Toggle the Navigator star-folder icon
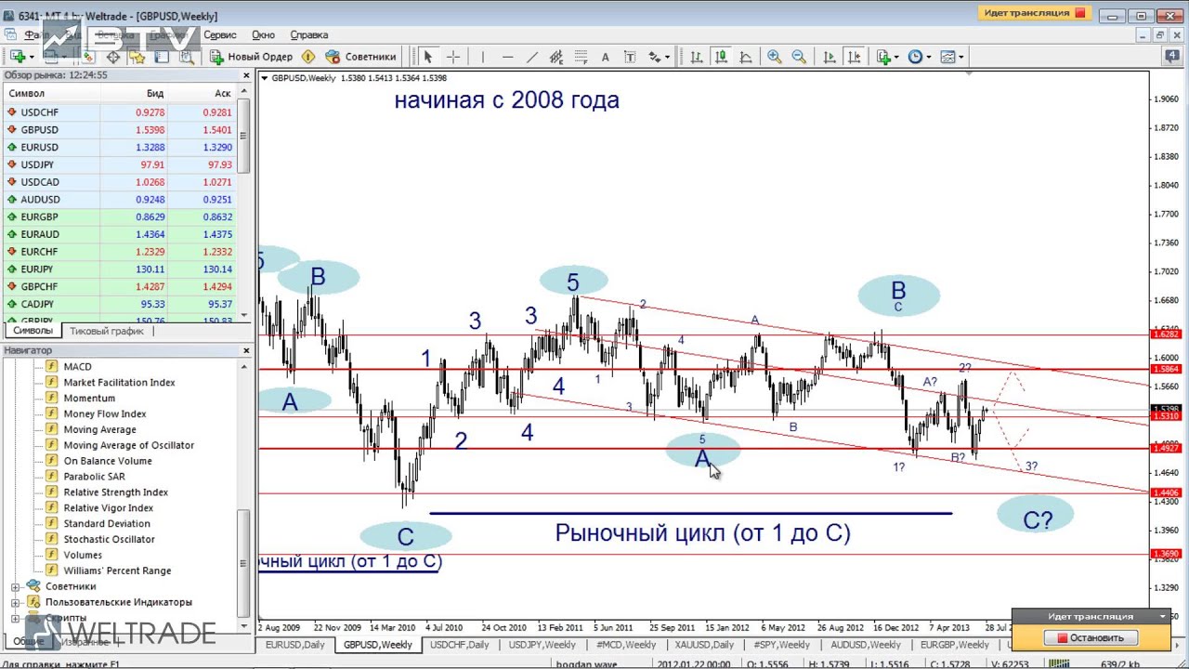This screenshot has width=1189, height=669. [x=137, y=57]
